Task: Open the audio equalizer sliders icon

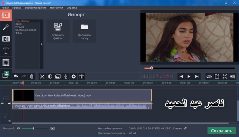Action: pos(81,76)
